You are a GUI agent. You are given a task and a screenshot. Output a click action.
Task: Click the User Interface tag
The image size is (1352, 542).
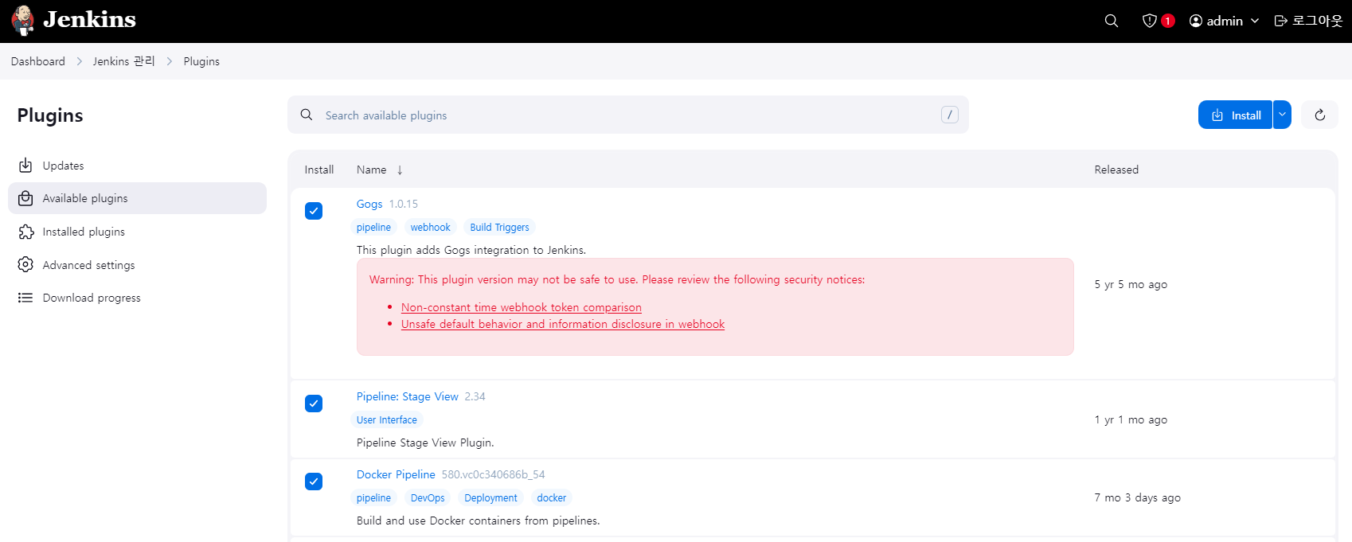point(387,419)
